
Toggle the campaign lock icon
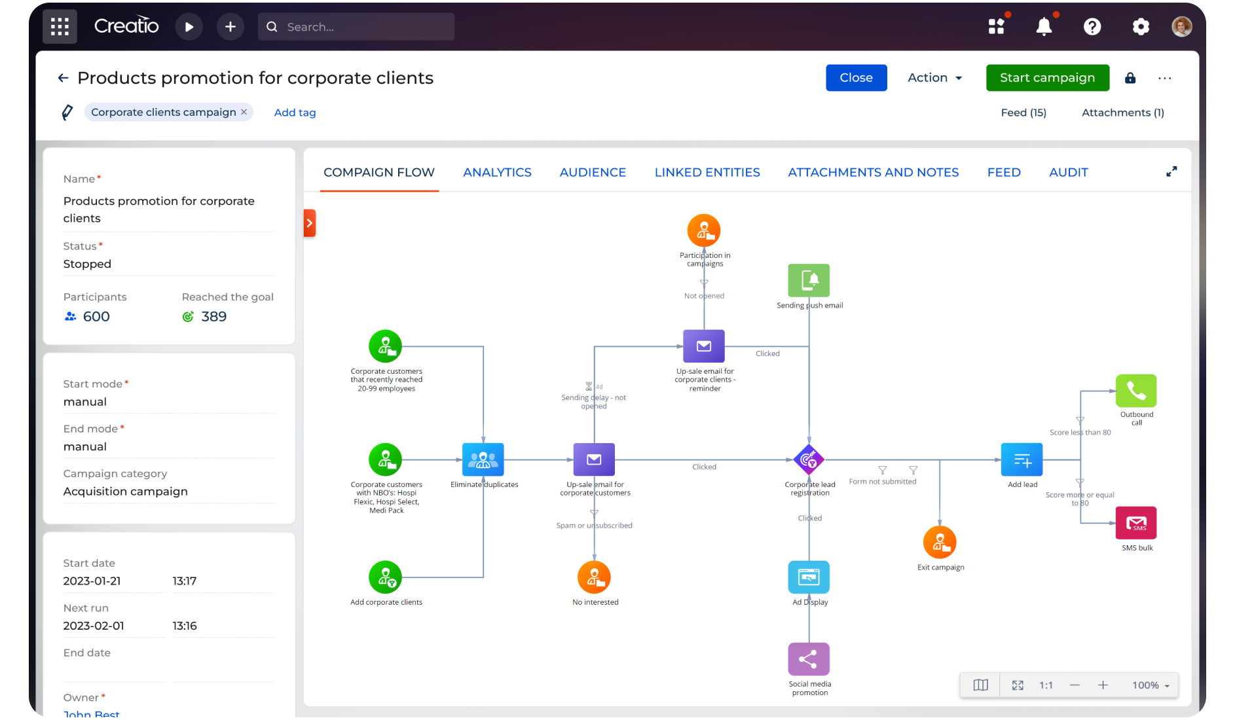coord(1130,78)
